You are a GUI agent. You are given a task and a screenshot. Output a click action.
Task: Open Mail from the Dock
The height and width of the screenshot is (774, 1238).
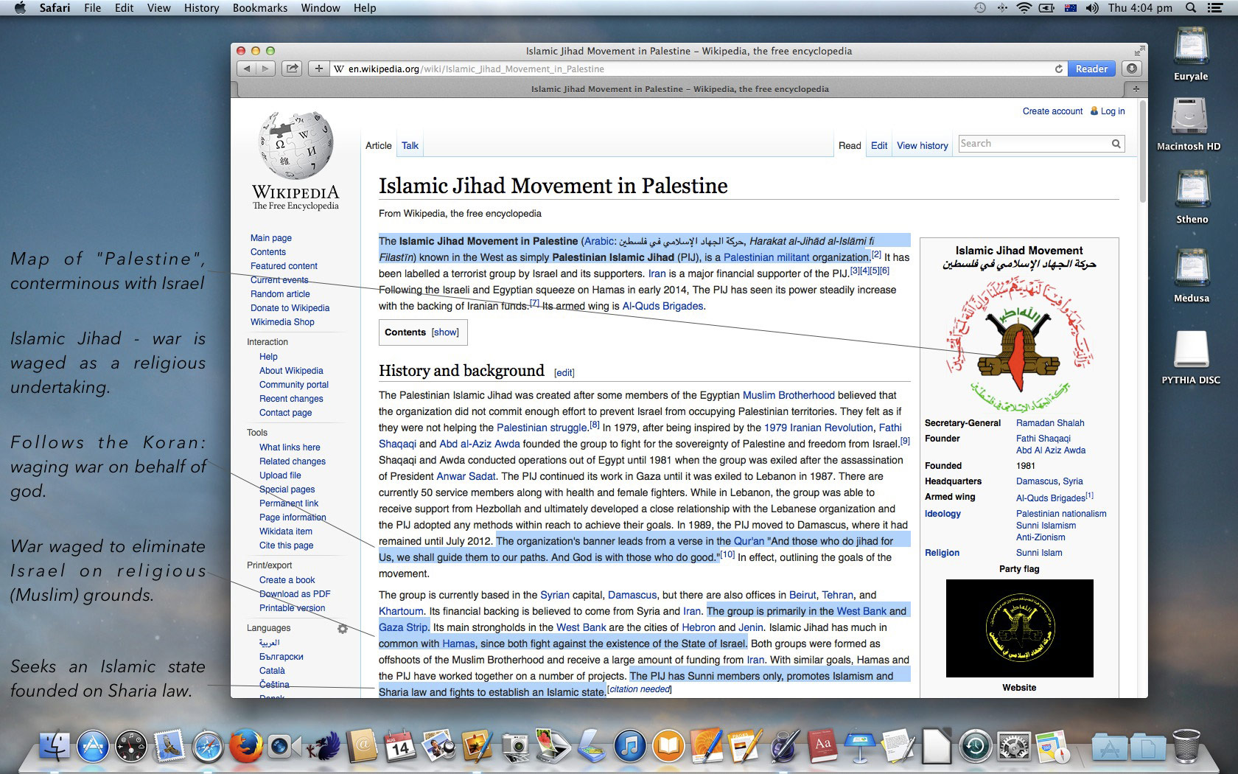[169, 746]
